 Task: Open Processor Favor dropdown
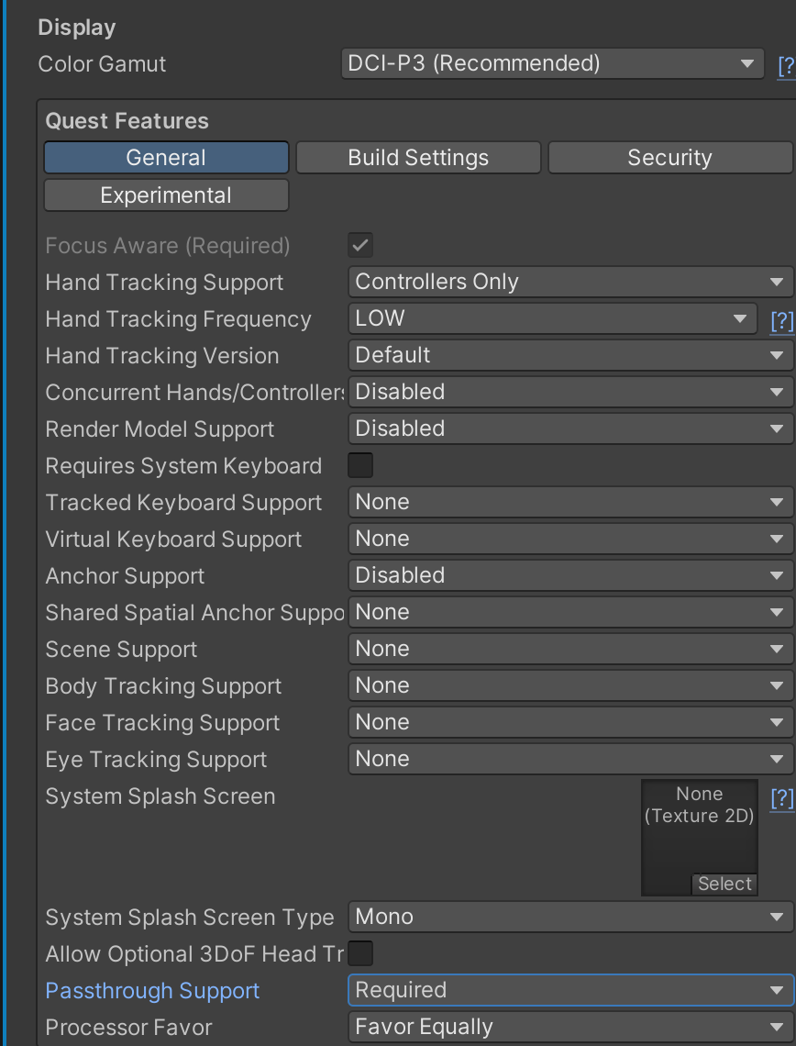coord(569,1027)
